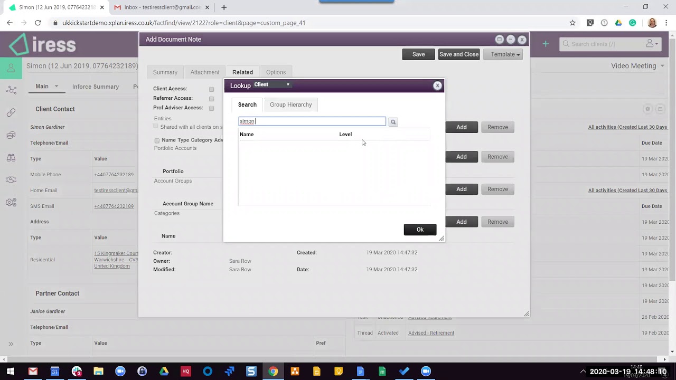
Task: Open the Attachment tab
Action: click(x=205, y=72)
